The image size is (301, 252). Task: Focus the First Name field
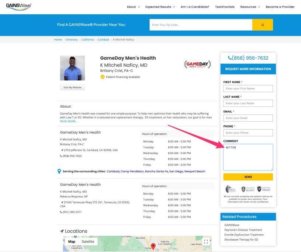pos(248,88)
